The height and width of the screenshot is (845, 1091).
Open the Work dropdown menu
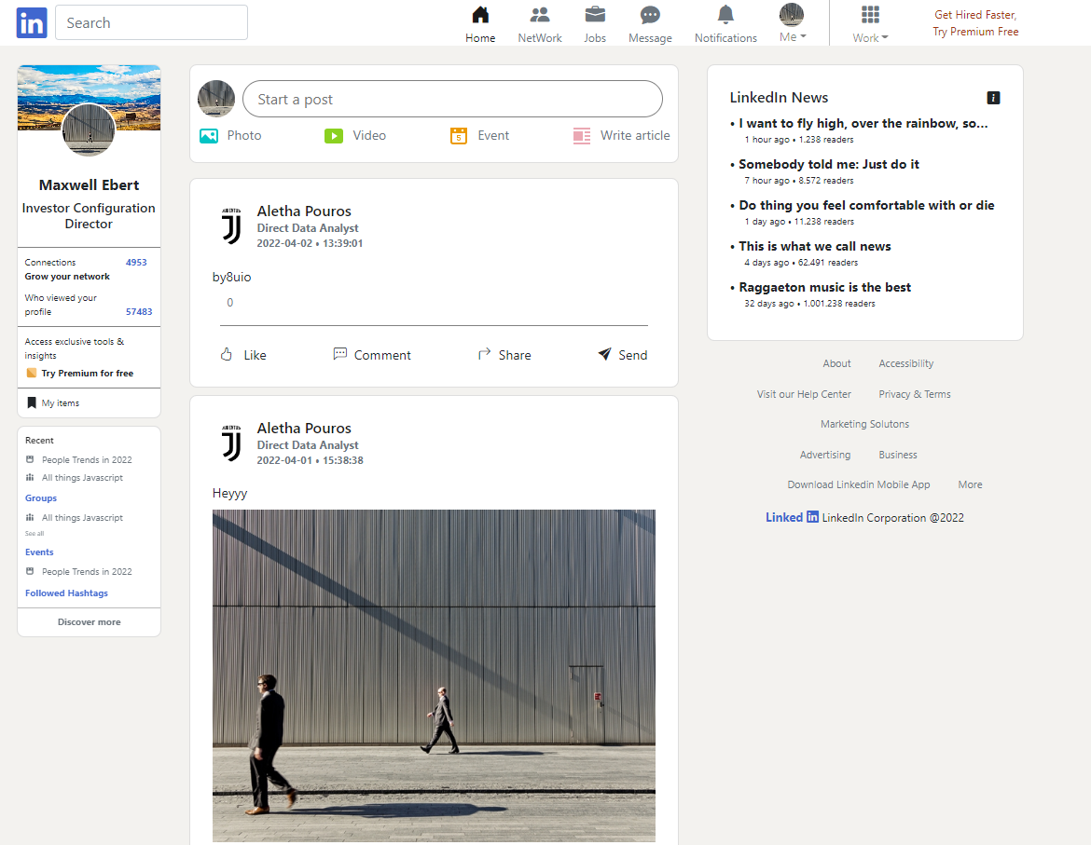868,22
